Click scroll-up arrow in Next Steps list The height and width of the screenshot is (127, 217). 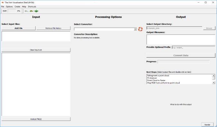[x=214, y=76]
